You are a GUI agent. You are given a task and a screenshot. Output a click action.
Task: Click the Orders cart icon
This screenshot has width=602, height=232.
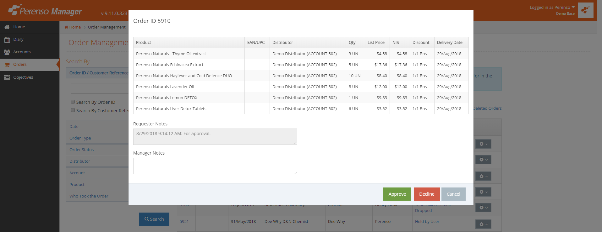tap(7, 65)
